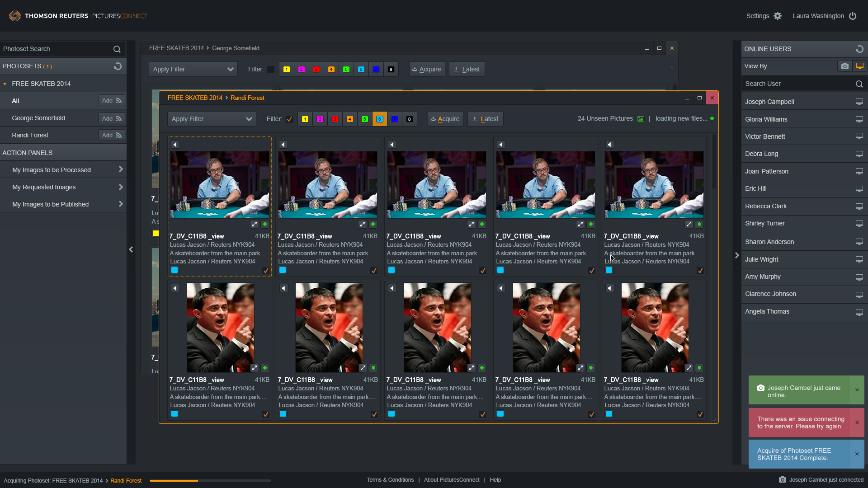Click green status dot on first poker image
Screen dimensions: 868x488
coord(265,224)
